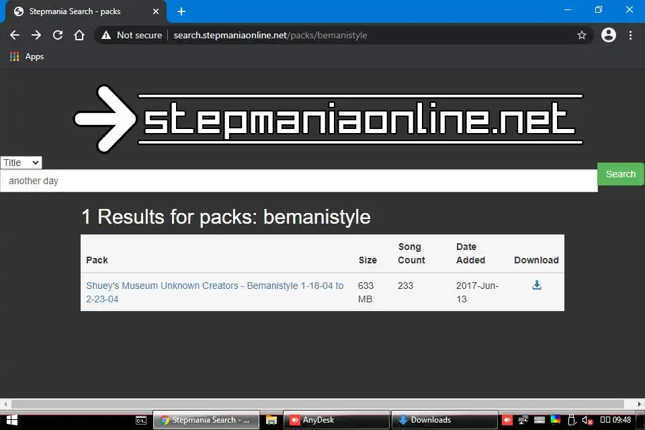View the Not secure site warning
645x430 pixels.
pos(132,35)
